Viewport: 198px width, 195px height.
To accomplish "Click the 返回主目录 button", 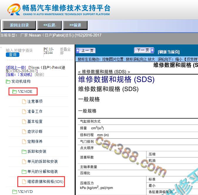I will tap(19, 25).
